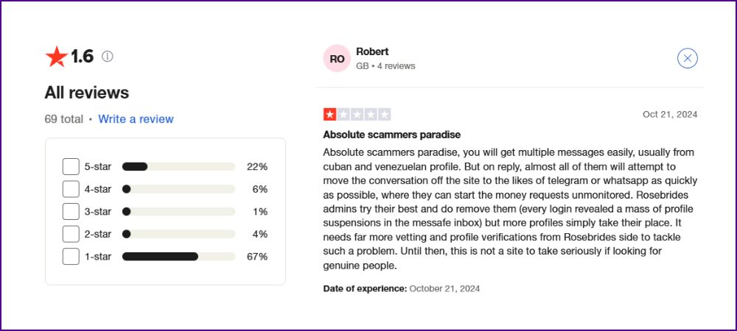The image size is (737, 331).
Task: Click the GB • 4 reviews text
Action: tap(385, 66)
